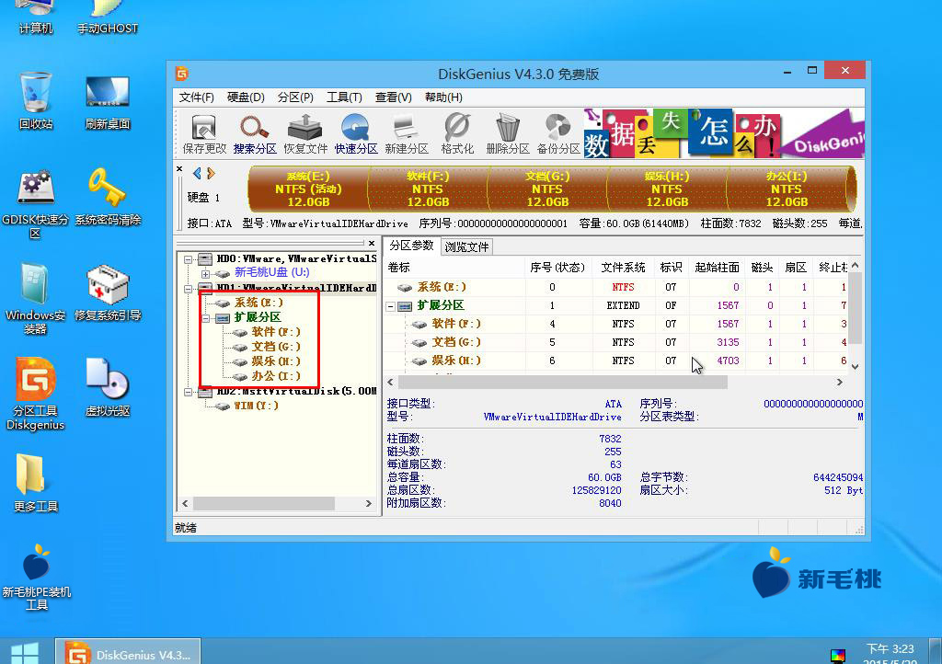
Task: Collapse 扩展分区 node in left tree
Action: pyautogui.click(x=205, y=318)
